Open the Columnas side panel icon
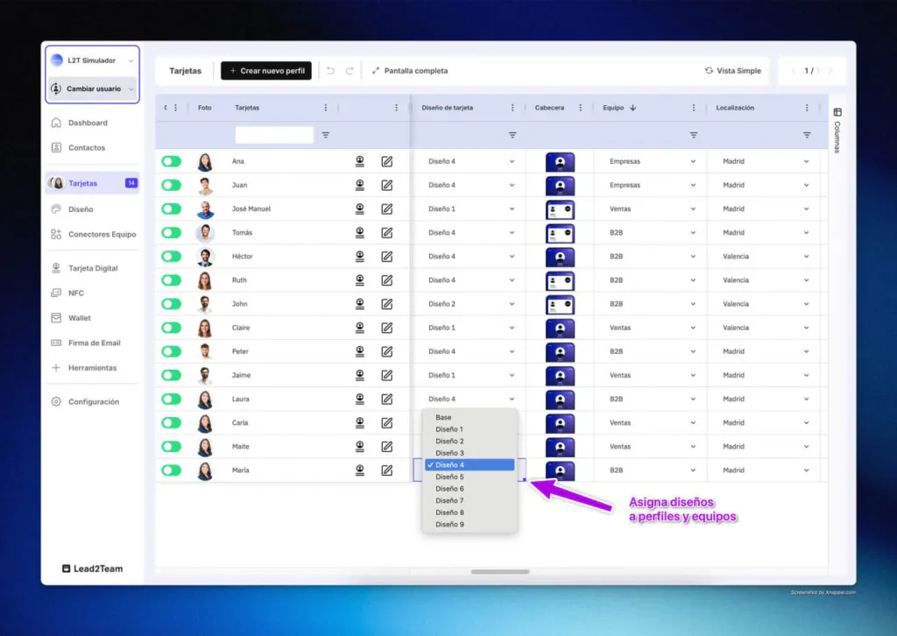The image size is (897, 636). tap(837, 112)
